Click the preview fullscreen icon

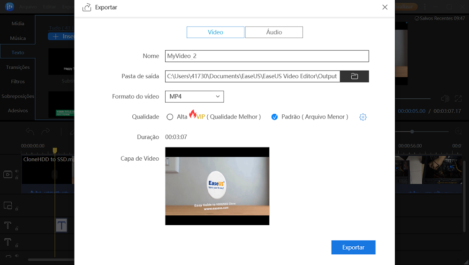[x=458, y=99]
